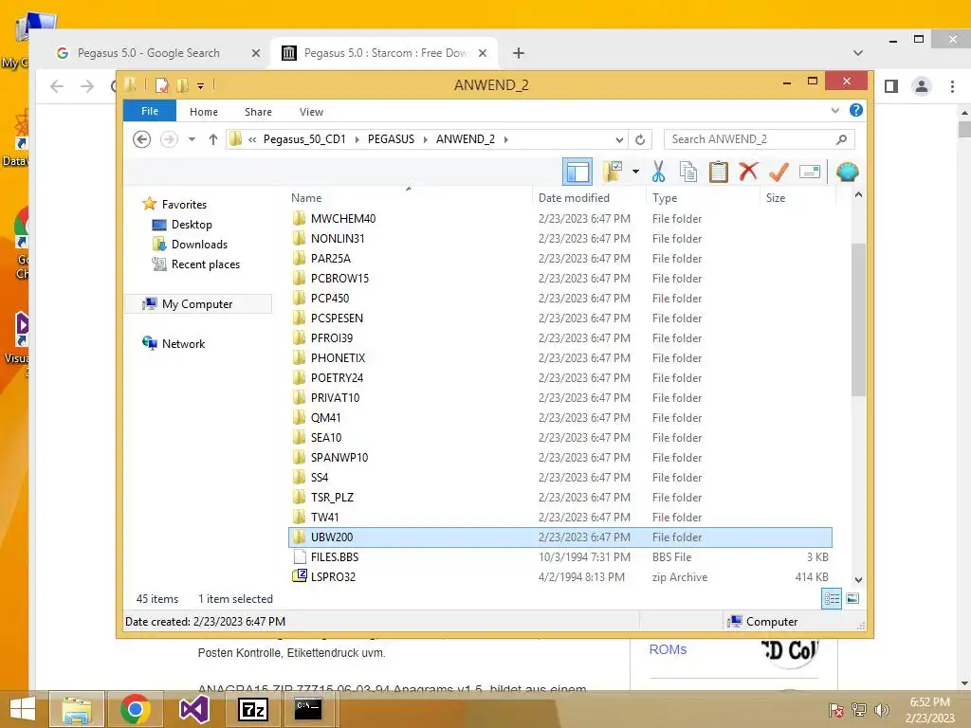Toggle Chrome side panel icon
Screen dimensions: 971x728
(x=891, y=86)
